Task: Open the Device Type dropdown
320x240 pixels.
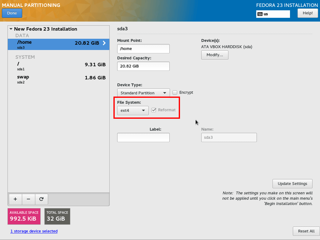Action: pyautogui.click(x=143, y=93)
